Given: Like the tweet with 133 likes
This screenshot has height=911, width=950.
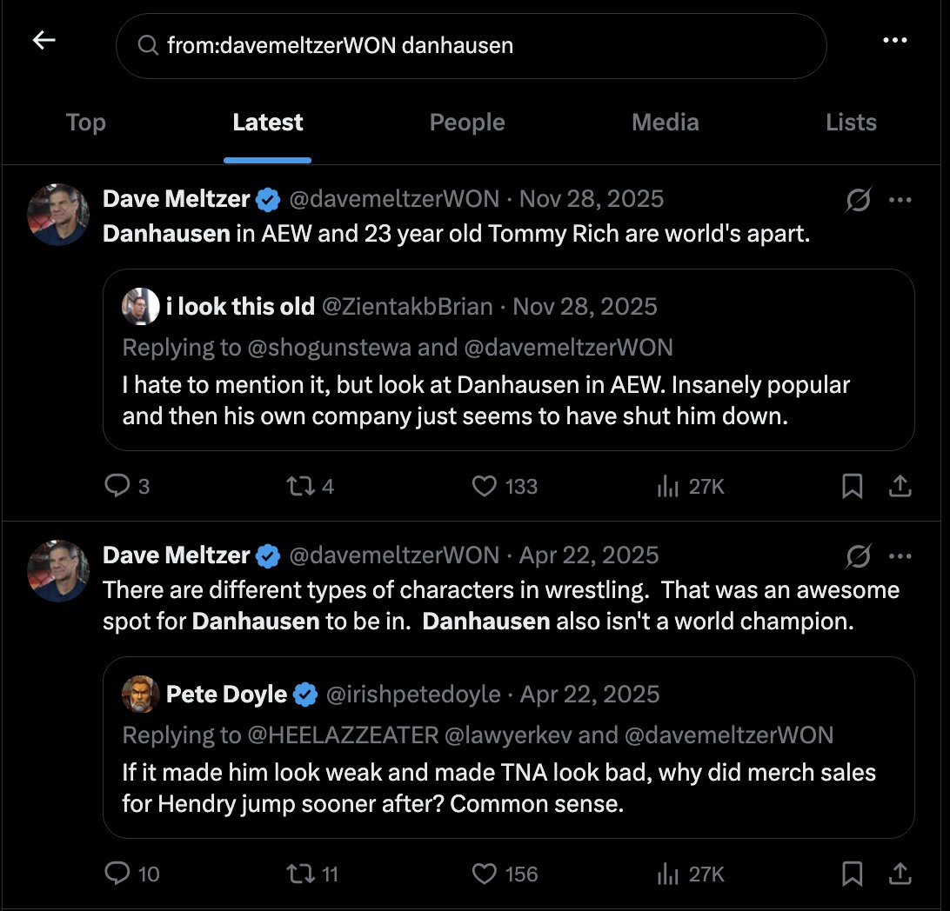Looking at the screenshot, I should coord(484,486).
